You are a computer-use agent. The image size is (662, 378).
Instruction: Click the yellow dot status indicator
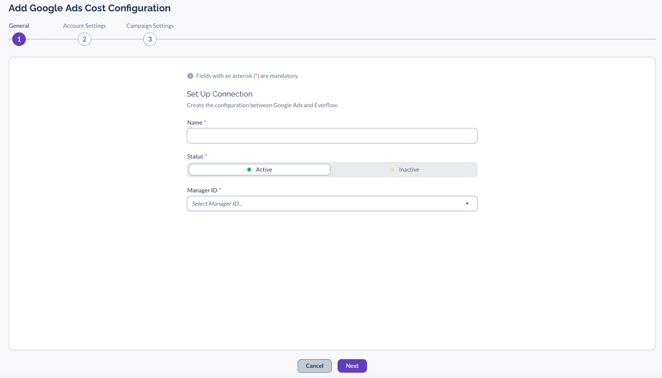pyautogui.click(x=392, y=170)
